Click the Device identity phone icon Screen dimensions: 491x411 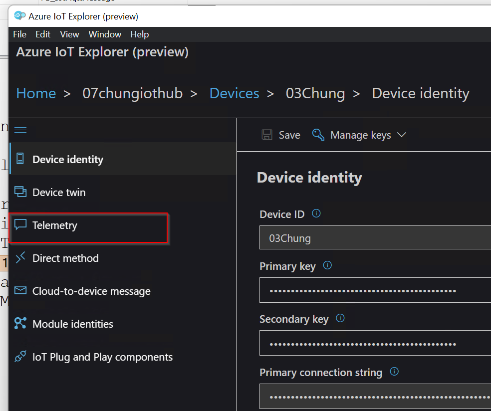20,159
